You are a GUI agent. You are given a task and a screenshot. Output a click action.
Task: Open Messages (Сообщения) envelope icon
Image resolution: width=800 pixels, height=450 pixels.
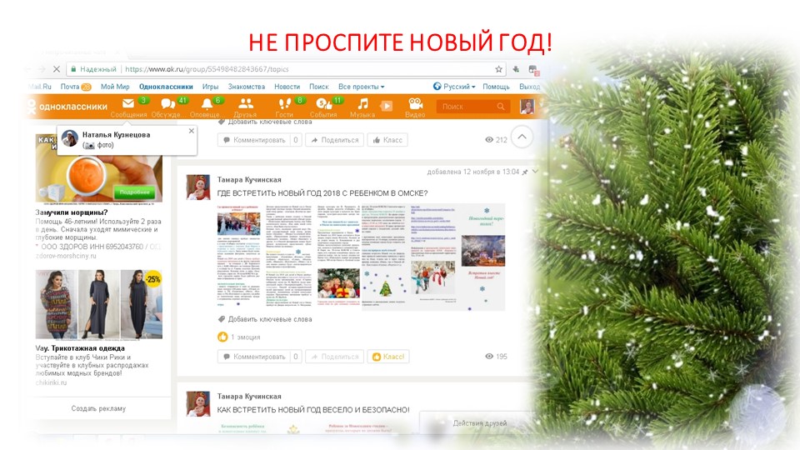[128, 103]
